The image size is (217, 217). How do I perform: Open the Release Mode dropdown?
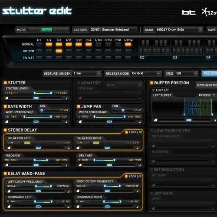click(x=146, y=73)
